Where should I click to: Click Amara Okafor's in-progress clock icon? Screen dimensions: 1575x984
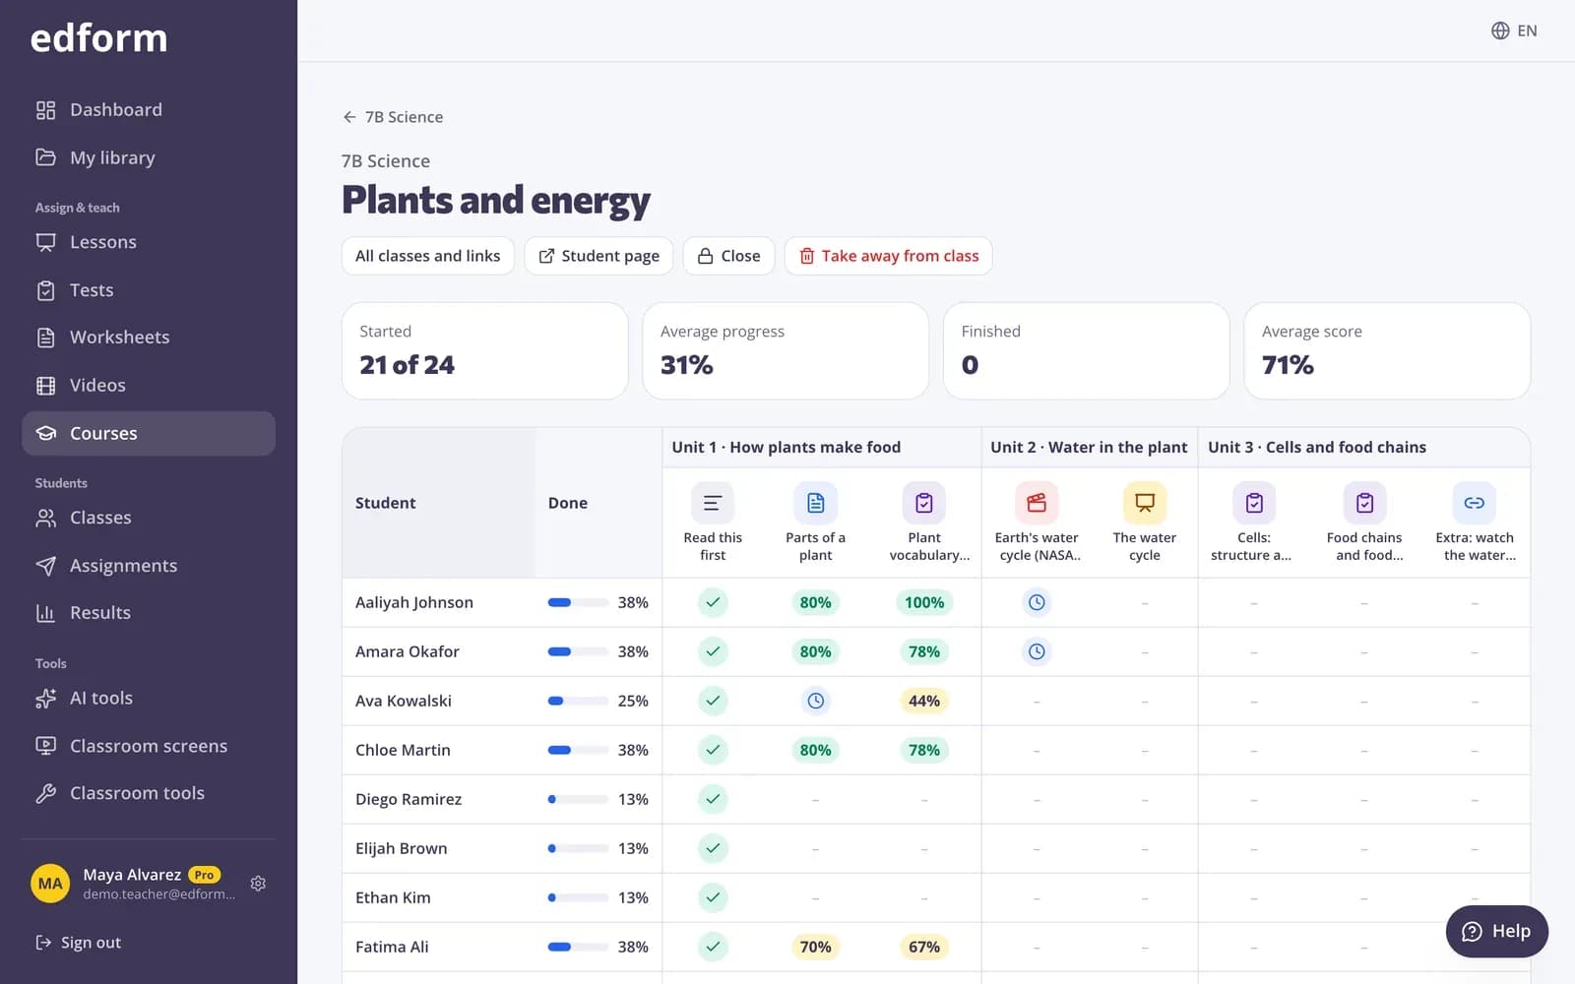(1037, 651)
